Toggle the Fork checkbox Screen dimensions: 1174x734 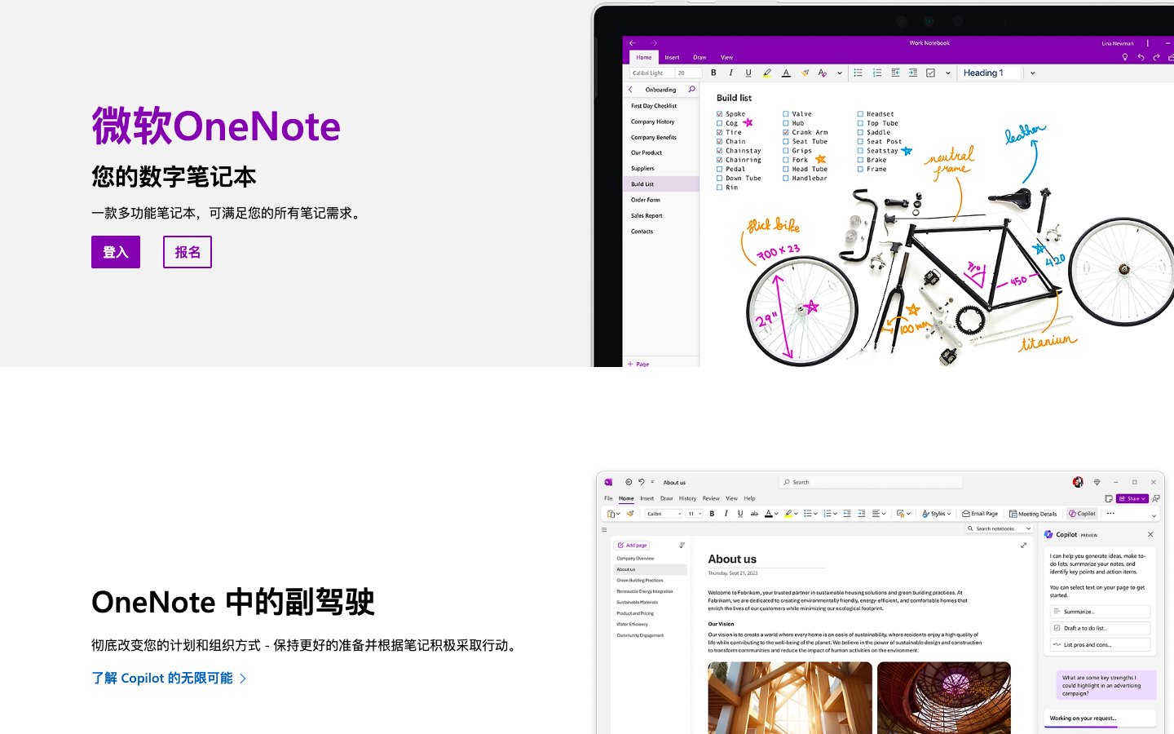[x=786, y=160]
